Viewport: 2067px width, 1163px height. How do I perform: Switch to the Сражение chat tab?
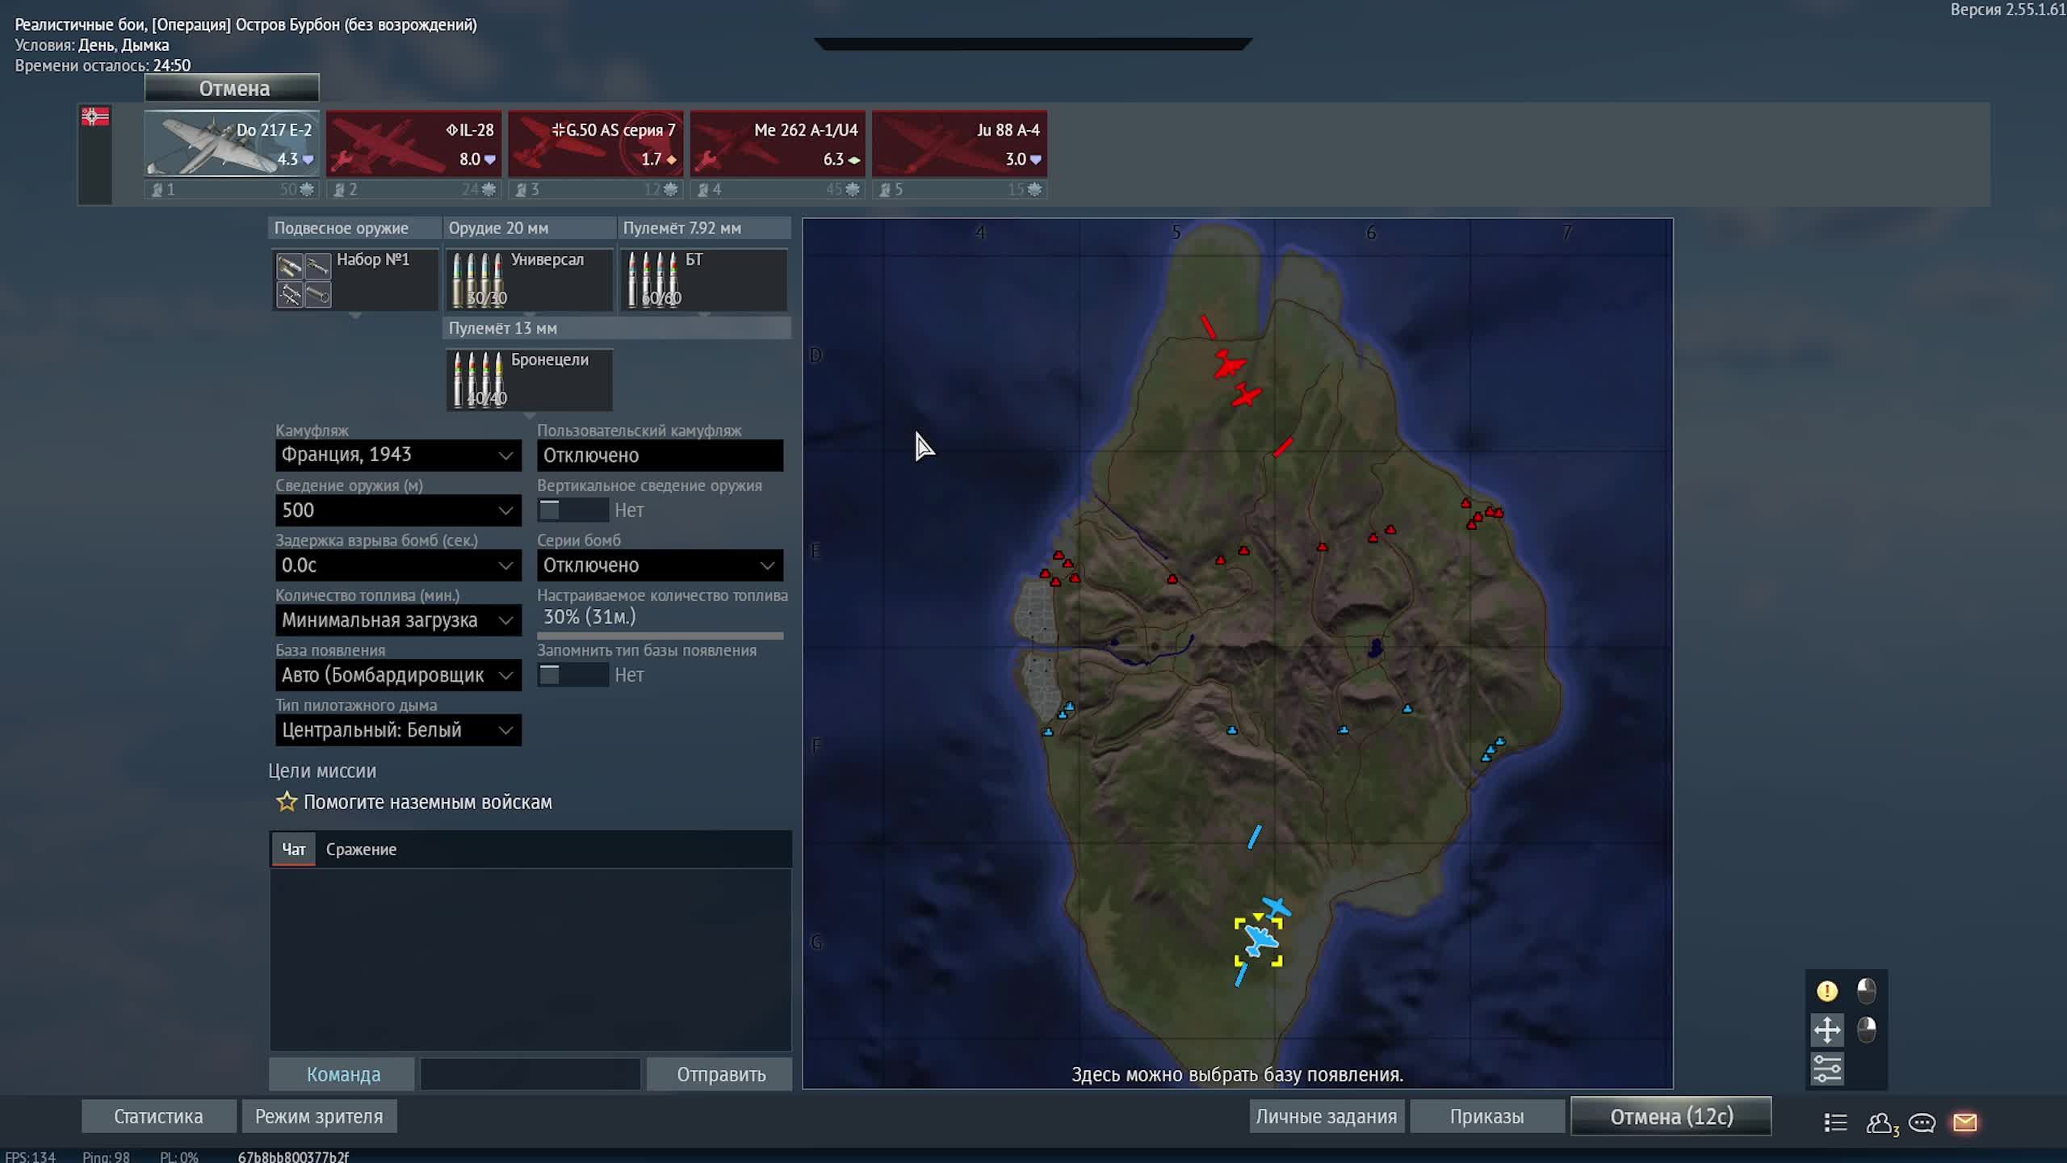[361, 850]
